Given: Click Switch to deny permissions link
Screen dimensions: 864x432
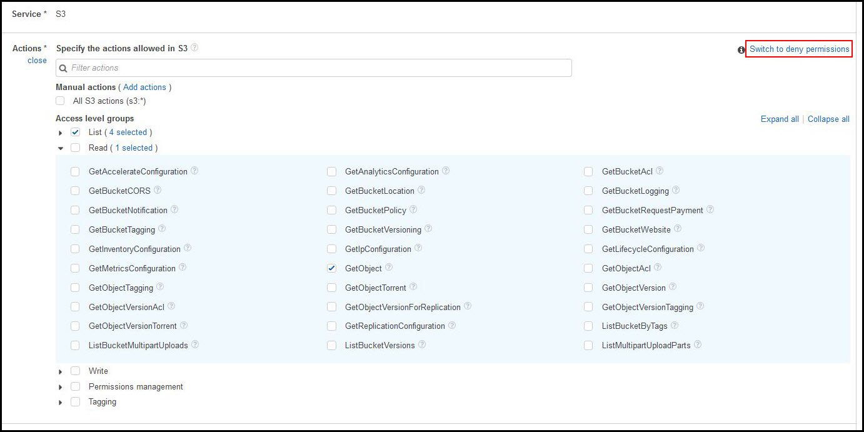Looking at the screenshot, I should coord(799,49).
